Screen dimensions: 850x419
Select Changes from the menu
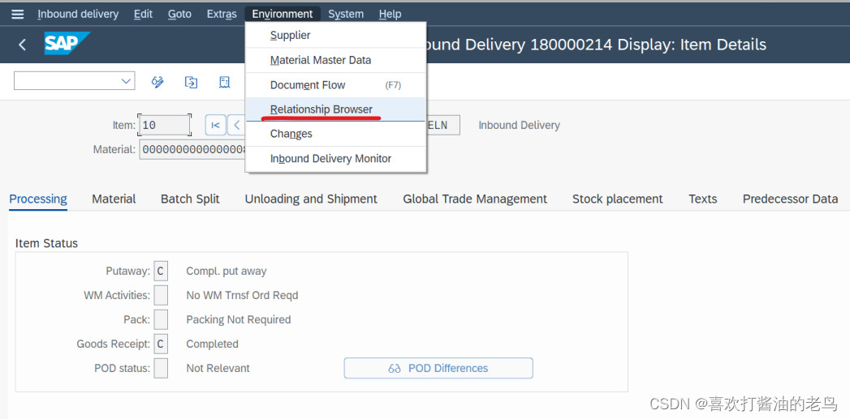pos(335,134)
